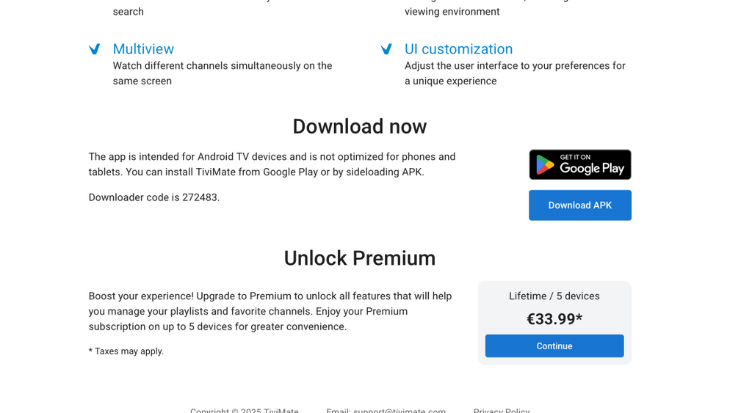Select the Multiview feature heading
This screenshot has height=413, width=752.
[143, 49]
